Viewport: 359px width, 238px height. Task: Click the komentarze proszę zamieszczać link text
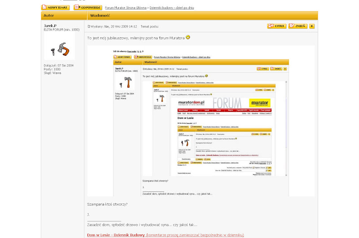[195, 235]
